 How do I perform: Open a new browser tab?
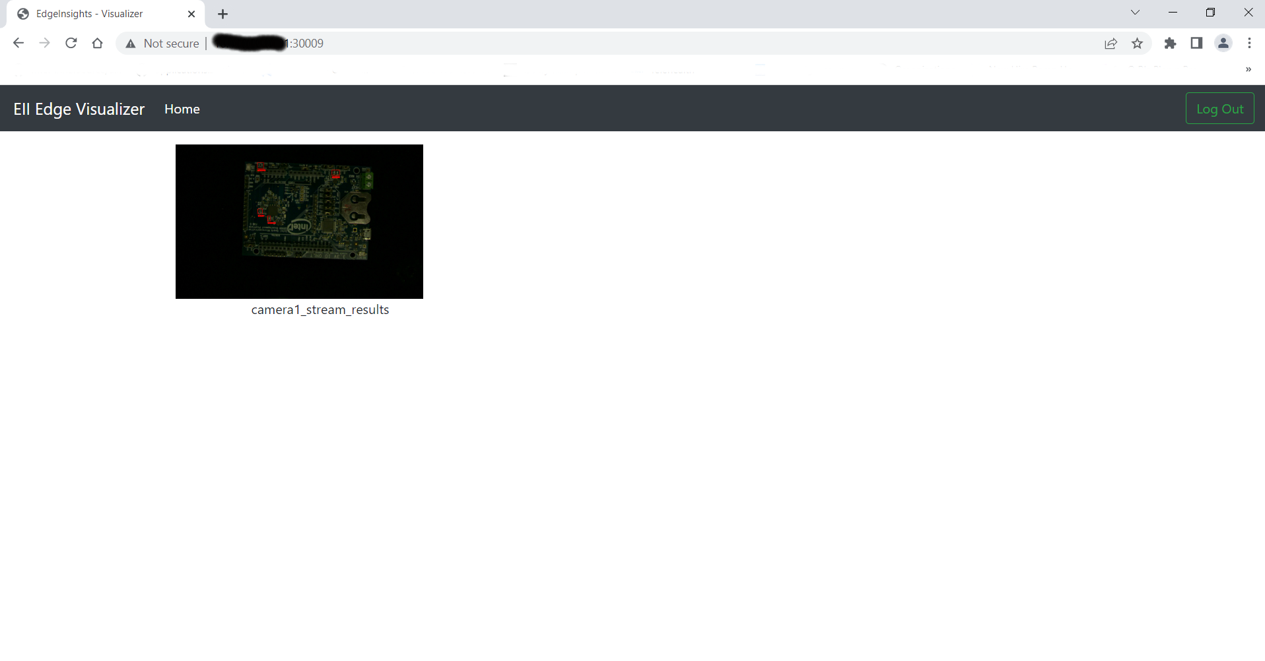223,14
